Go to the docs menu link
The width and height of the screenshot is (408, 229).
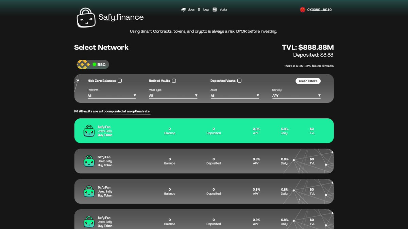click(x=191, y=9)
